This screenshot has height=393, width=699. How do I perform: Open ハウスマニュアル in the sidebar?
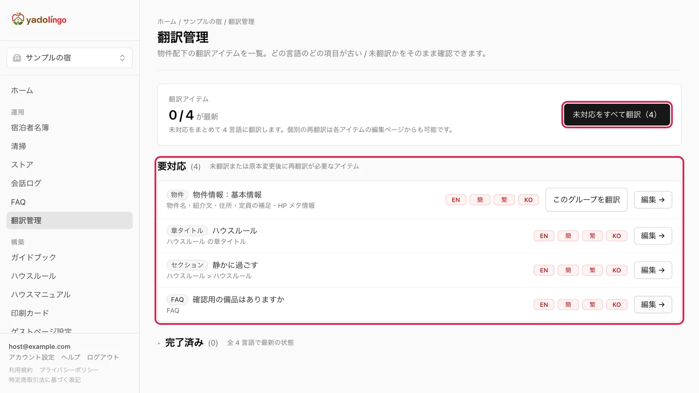tap(41, 295)
